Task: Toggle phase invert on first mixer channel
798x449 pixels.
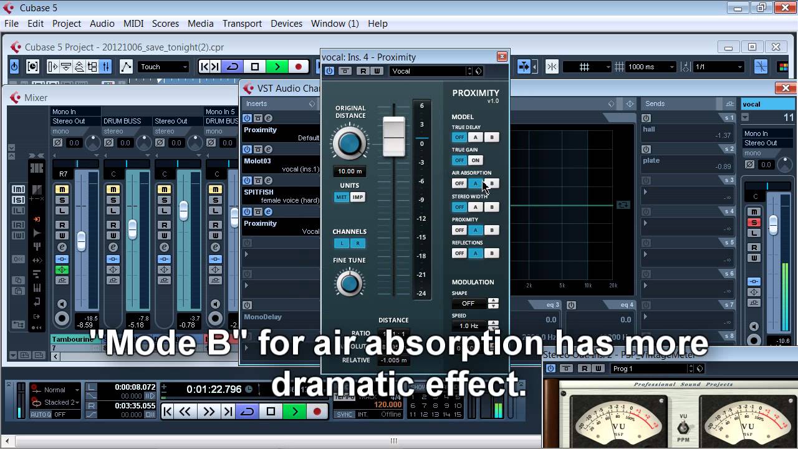Action: (58, 143)
